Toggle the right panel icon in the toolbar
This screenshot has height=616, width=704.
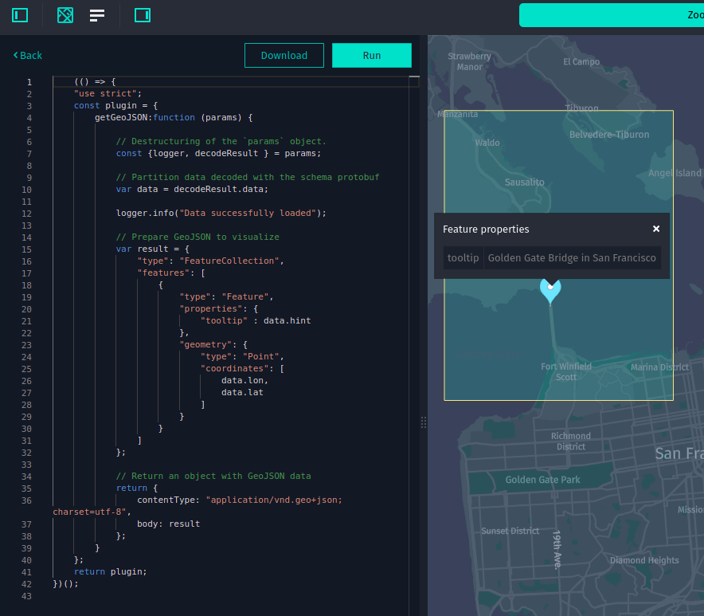[x=142, y=14]
